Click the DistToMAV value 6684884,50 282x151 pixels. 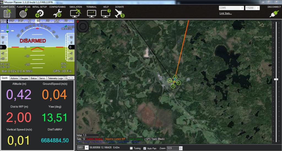pyautogui.click(x=55, y=140)
